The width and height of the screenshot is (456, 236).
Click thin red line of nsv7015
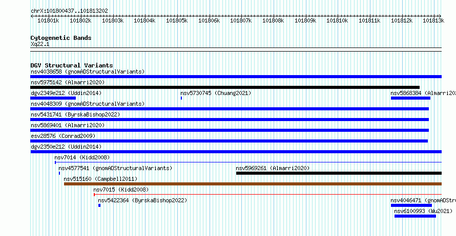[x=267, y=195]
